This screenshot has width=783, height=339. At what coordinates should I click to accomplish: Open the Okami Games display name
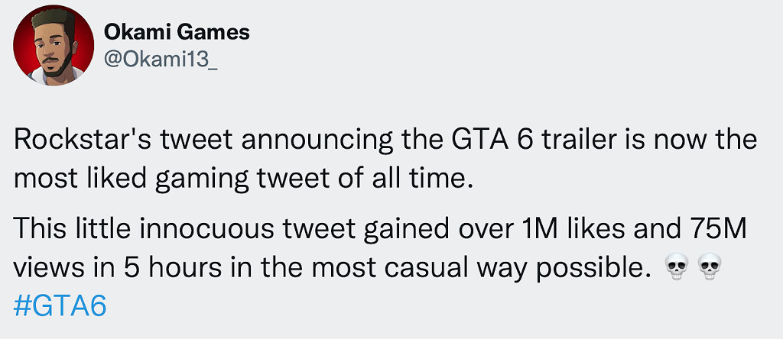(177, 32)
